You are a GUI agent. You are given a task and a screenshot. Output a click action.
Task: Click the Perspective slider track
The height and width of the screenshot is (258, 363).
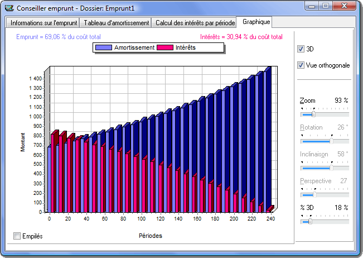(x=325, y=194)
